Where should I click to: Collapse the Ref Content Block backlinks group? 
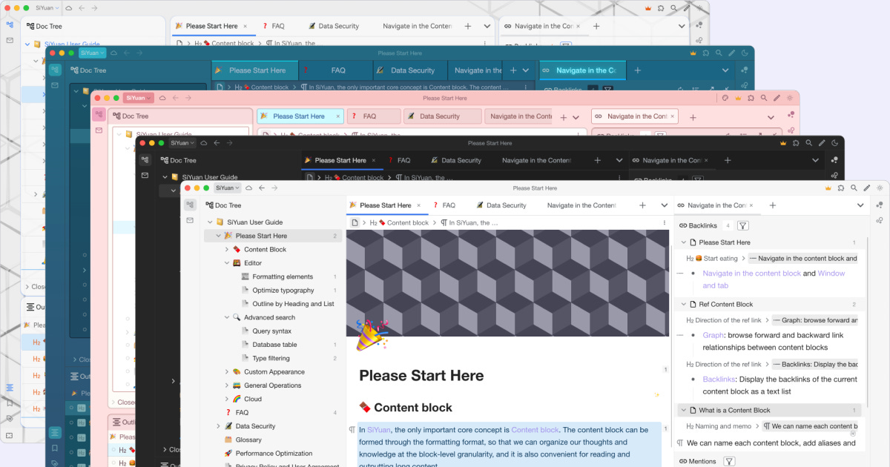click(x=684, y=304)
